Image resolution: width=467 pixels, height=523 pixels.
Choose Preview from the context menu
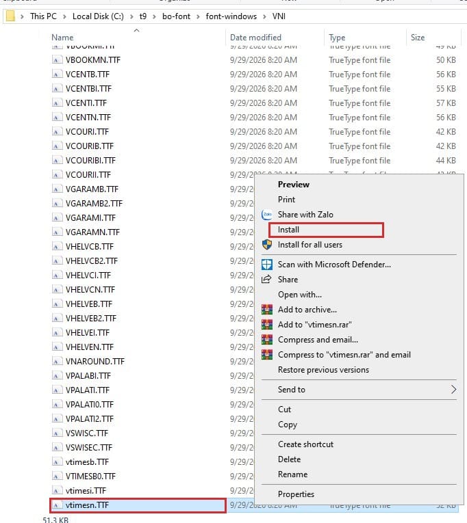(294, 185)
